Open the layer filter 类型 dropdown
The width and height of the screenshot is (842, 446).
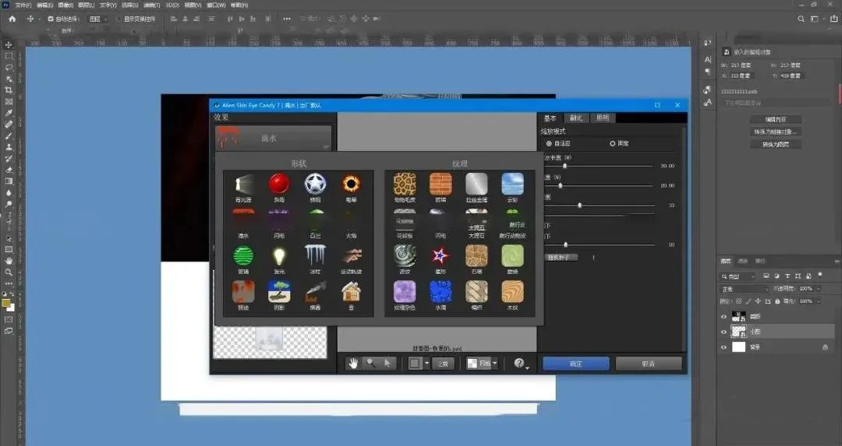[x=738, y=276]
